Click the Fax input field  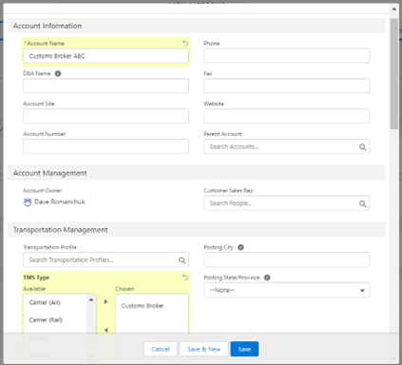[x=286, y=86]
